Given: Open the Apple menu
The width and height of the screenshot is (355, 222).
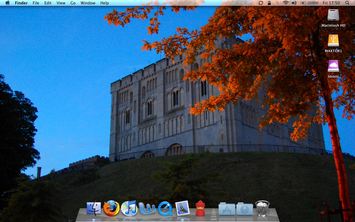Looking at the screenshot, I should pyautogui.click(x=7, y=3).
